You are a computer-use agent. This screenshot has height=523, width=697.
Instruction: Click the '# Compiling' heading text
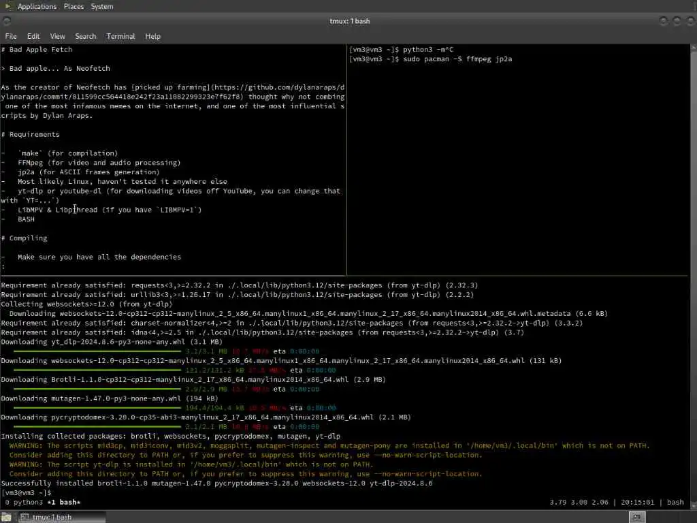point(24,238)
